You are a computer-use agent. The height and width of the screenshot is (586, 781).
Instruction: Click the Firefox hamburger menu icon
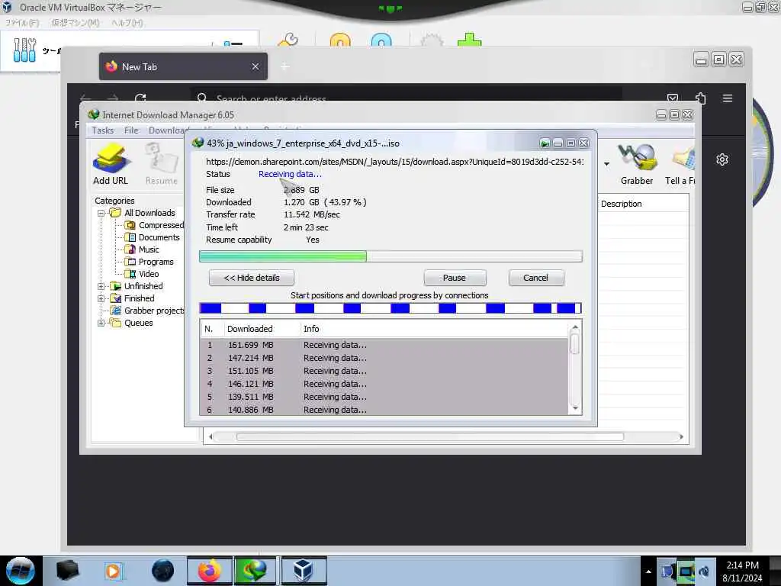tap(727, 98)
